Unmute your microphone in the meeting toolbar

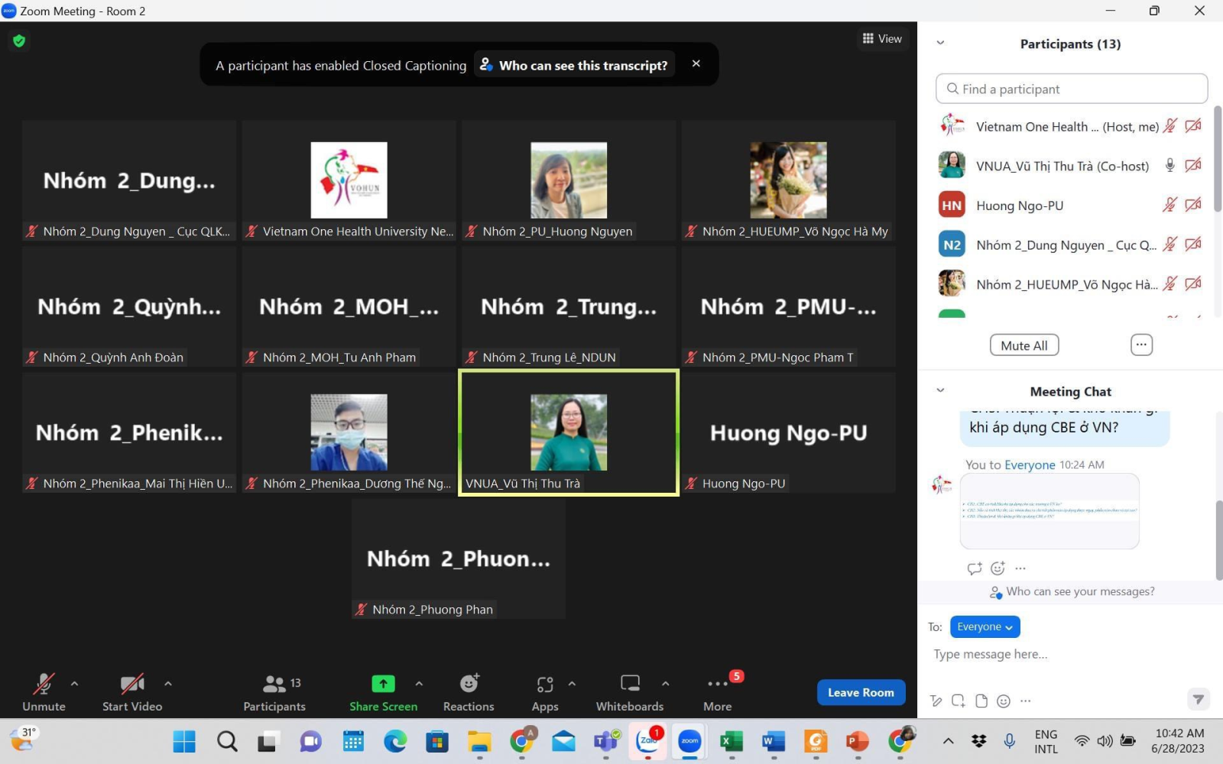point(44,692)
